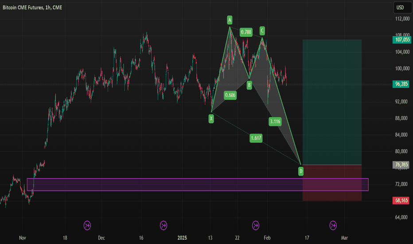This screenshot has height=244, width=413.
Task: Click the 3.116 ratio label
Action: (275, 122)
